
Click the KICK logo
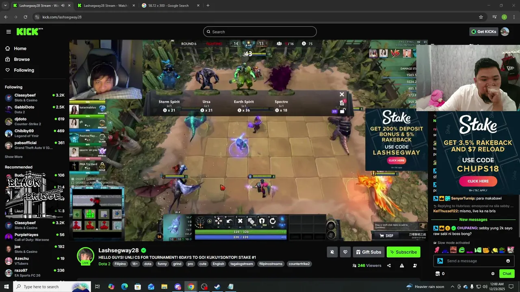tap(29, 32)
